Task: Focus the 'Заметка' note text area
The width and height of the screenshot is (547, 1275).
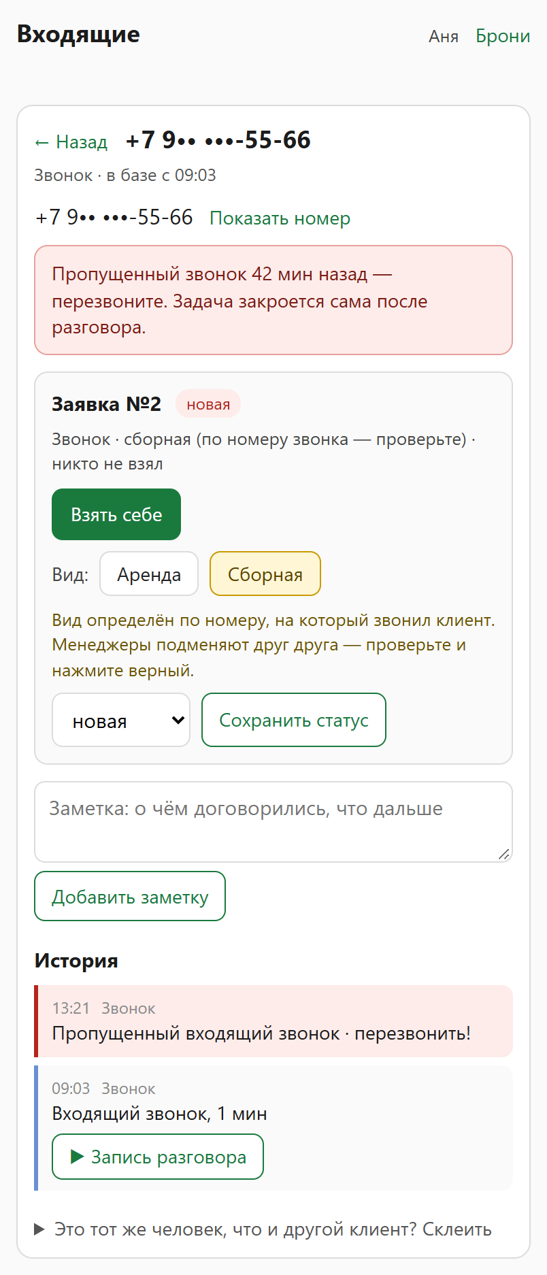Action: tap(273, 822)
